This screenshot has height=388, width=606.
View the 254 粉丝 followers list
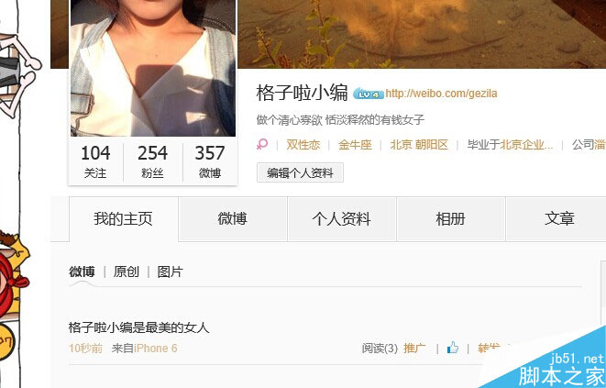(x=153, y=162)
